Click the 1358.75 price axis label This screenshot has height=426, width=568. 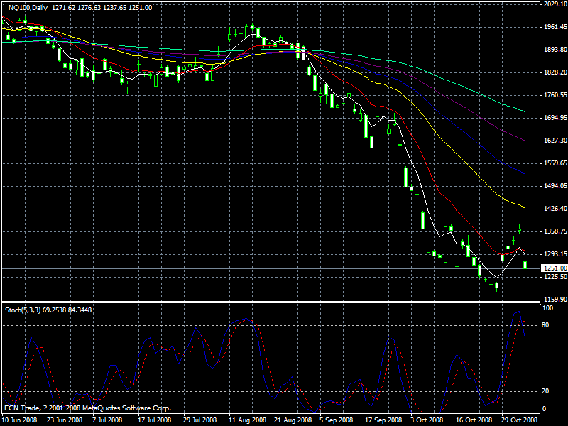555,231
